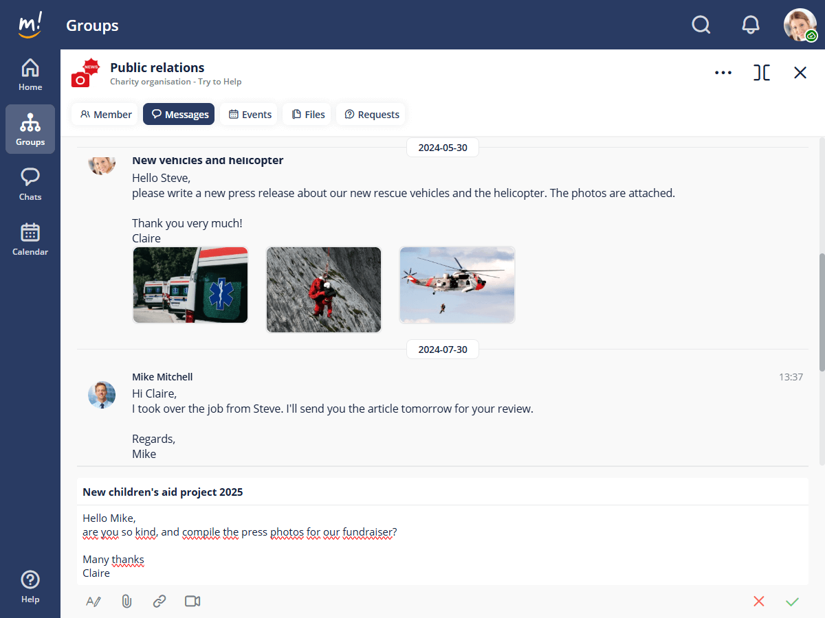Go to Home in sidebar
This screenshot has width=825, height=618.
[30, 74]
